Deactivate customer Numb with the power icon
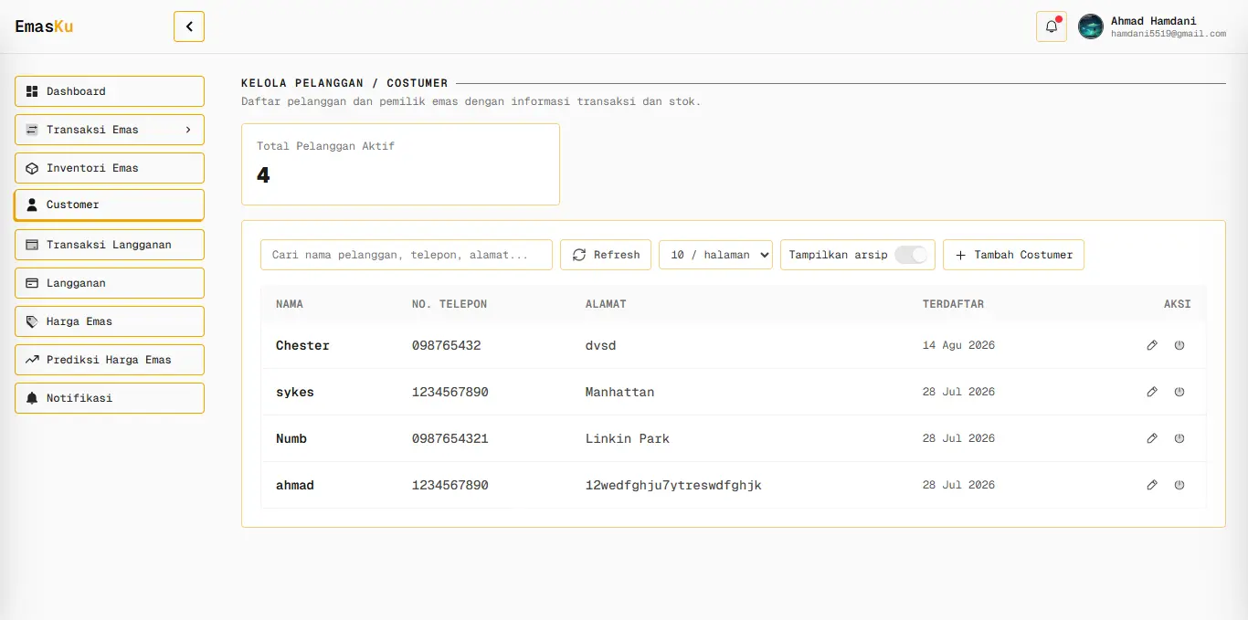 coord(1179,438)
